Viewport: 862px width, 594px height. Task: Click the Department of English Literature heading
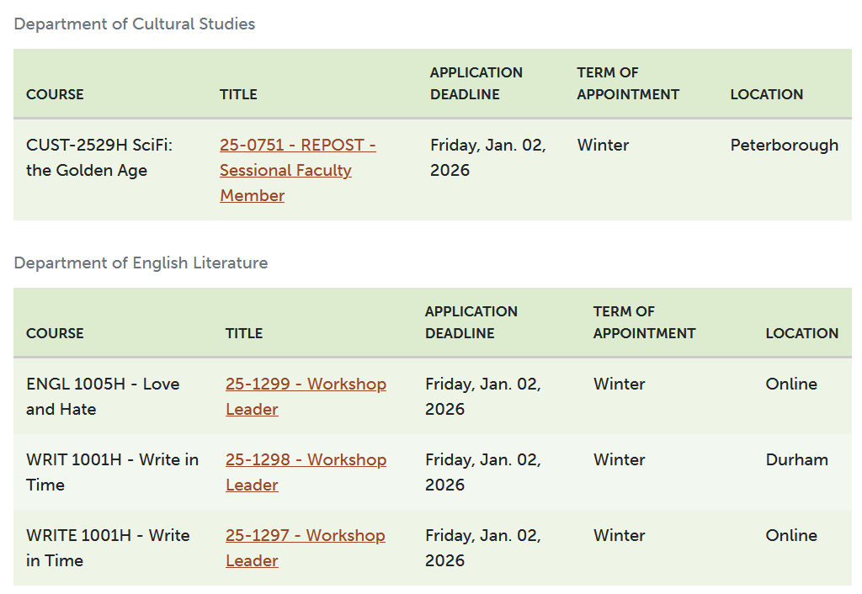[141, 263]
